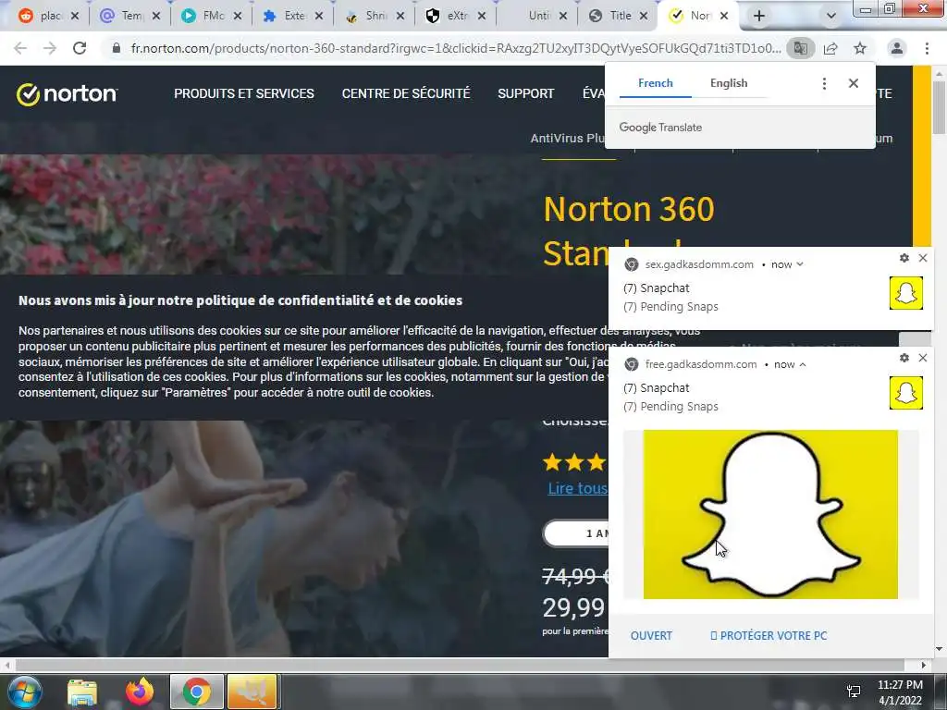Image resolution: width=947 pixels, height=710 pixels.
Task: Click OUVERT button in notification
Action: [x=651, y=636]
